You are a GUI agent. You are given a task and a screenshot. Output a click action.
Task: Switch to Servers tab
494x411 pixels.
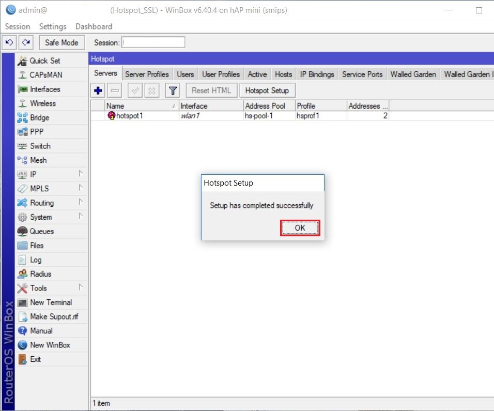[105, 73]
